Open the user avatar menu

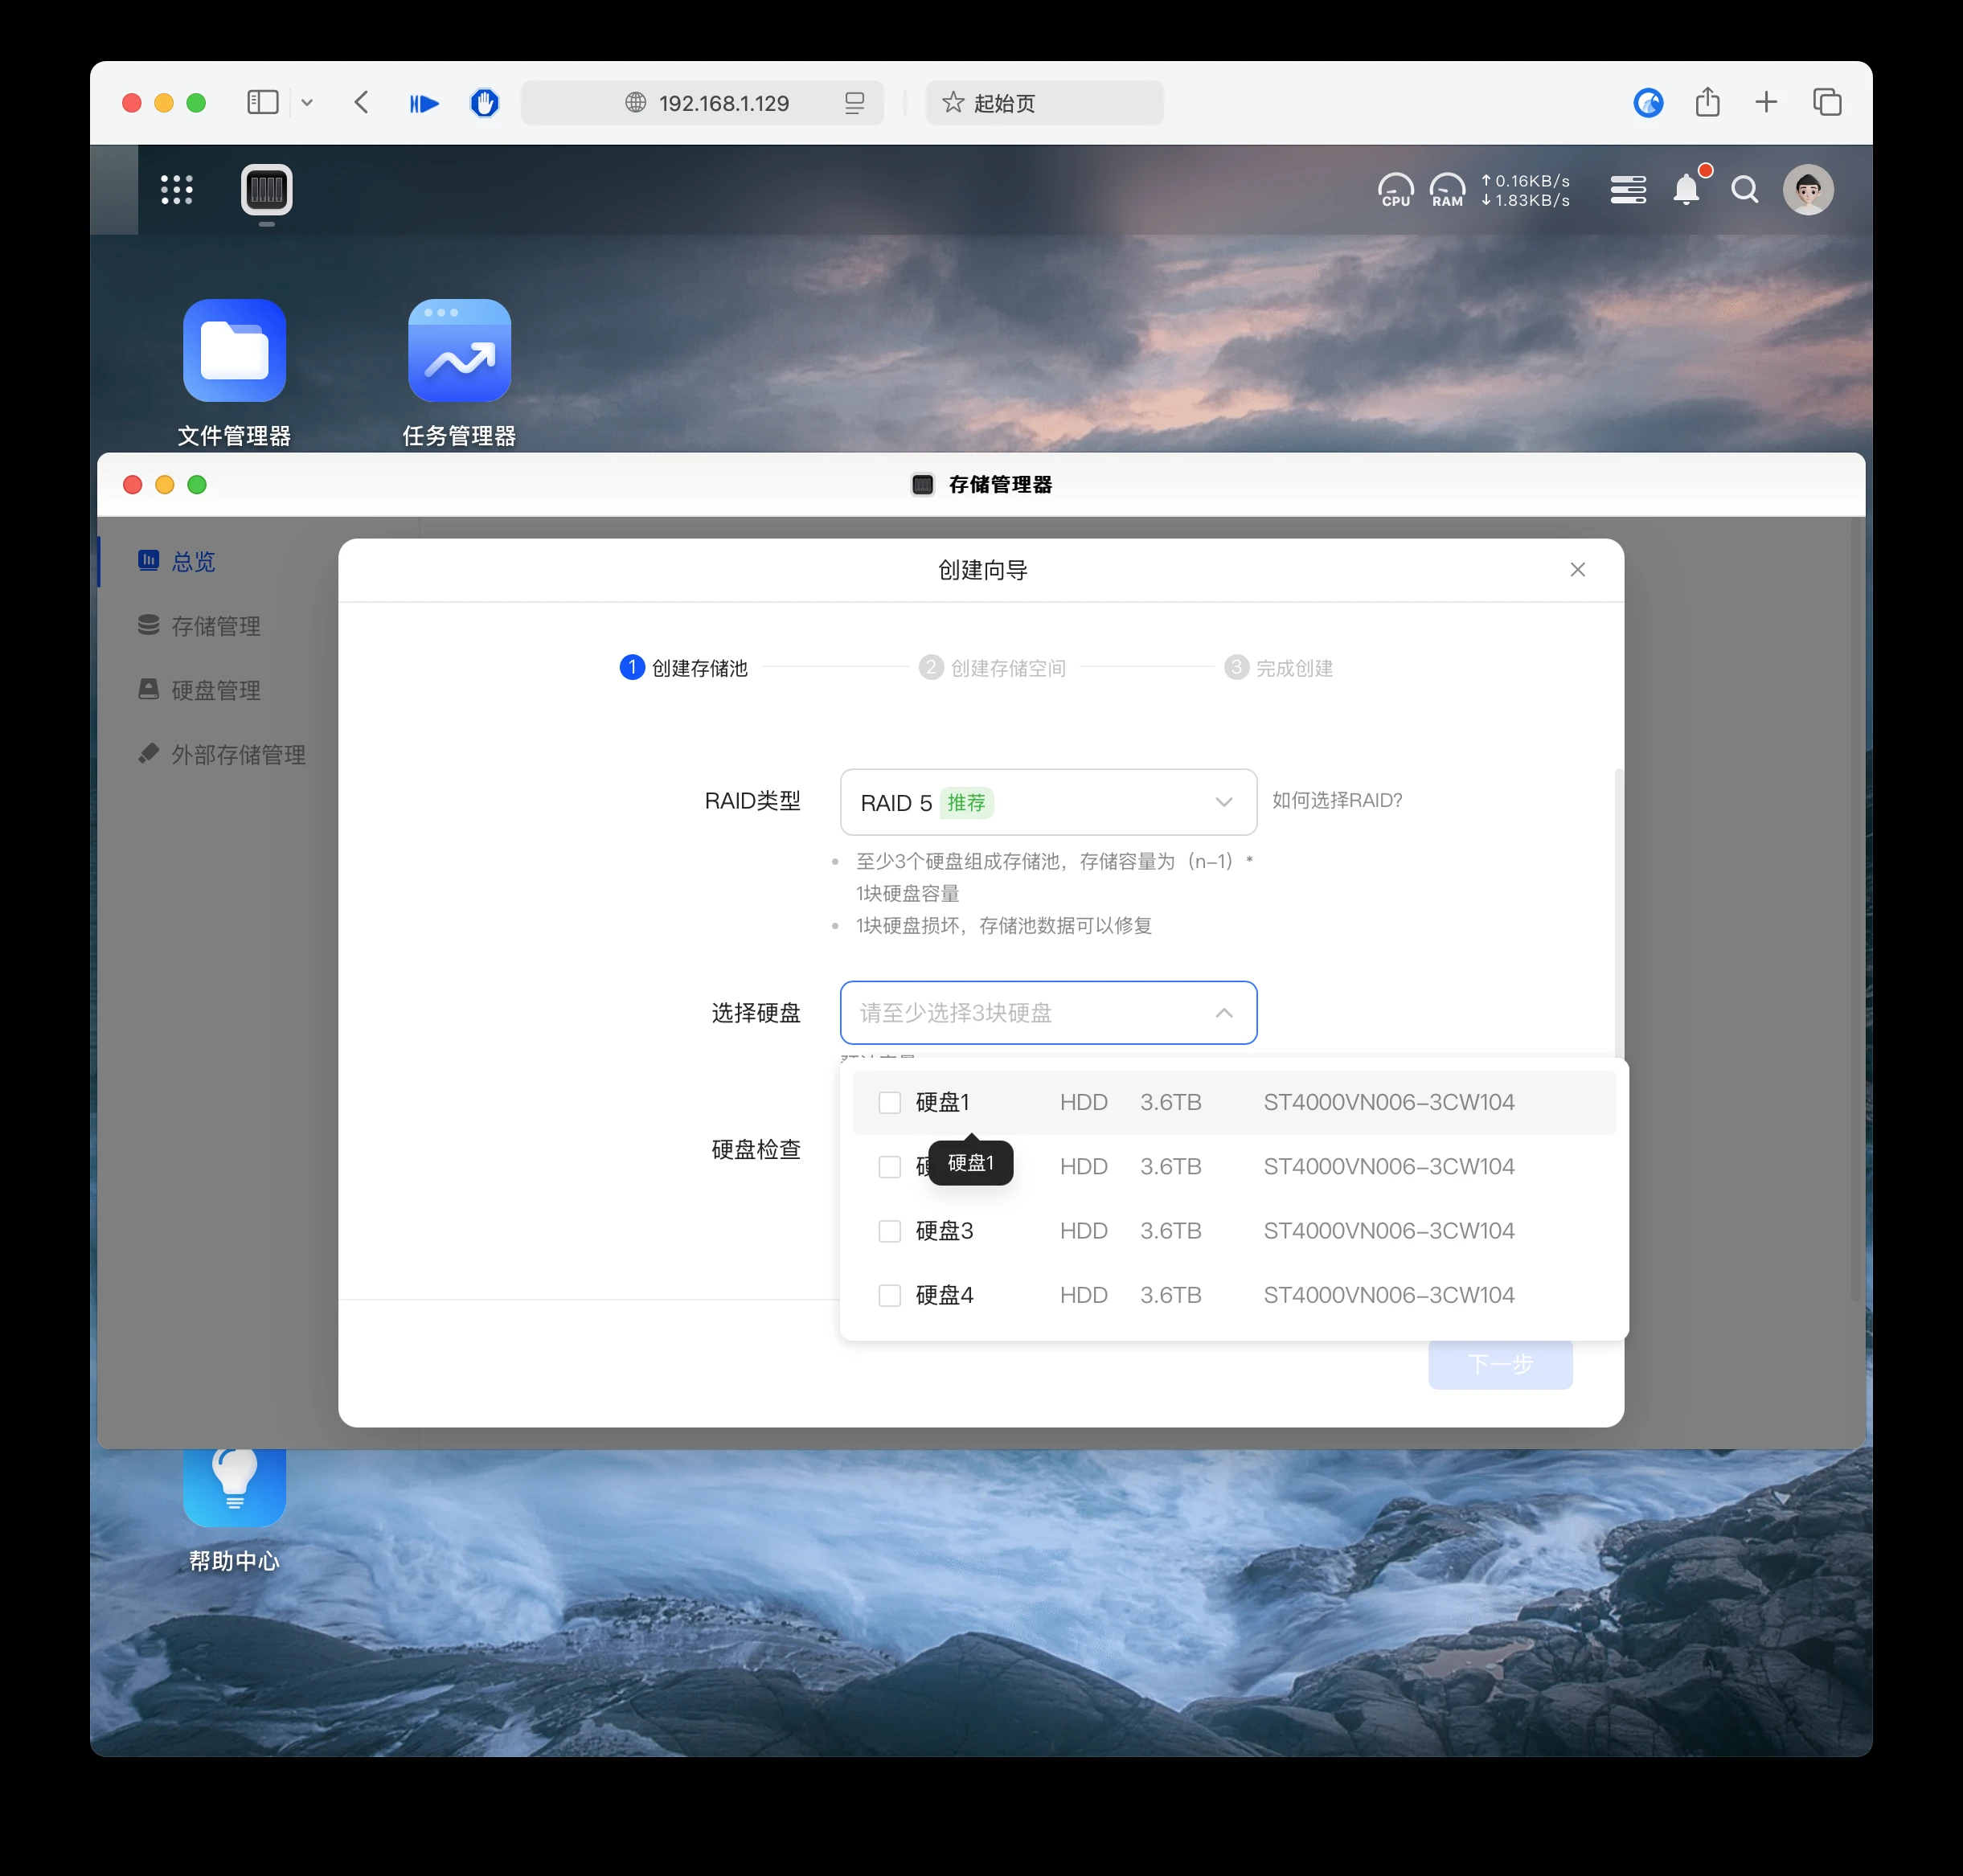1808,190
